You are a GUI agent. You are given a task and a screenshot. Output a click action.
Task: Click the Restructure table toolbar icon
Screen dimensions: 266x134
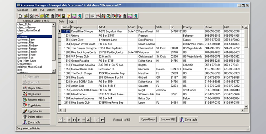pyautogui.click(x=103, y=16)
